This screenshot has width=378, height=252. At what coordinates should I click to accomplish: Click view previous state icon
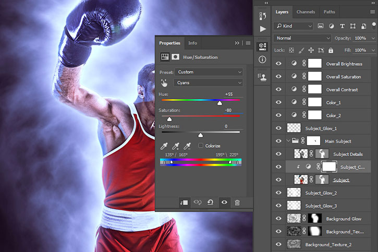tap(198, 202)
